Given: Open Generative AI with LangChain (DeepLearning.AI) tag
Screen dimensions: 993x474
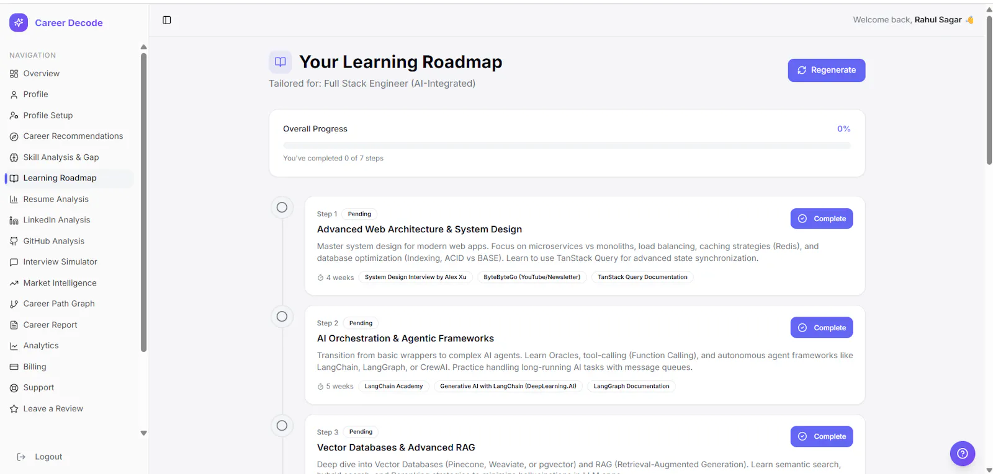Looking at the screenshot, I should pyautogui.click(x=508, y=387).
